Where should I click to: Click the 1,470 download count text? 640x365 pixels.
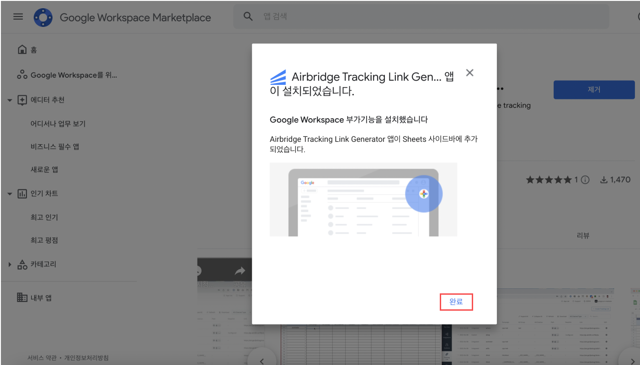[x=620, y=180]
